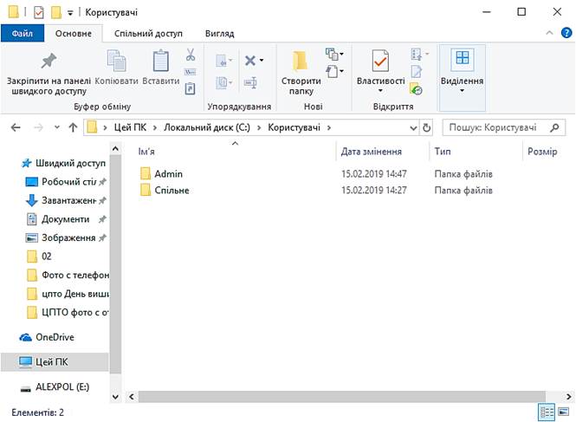Viewport: 576px width, 422px height.
Task: Select the Спільне folder
Action: coord(172,191)
